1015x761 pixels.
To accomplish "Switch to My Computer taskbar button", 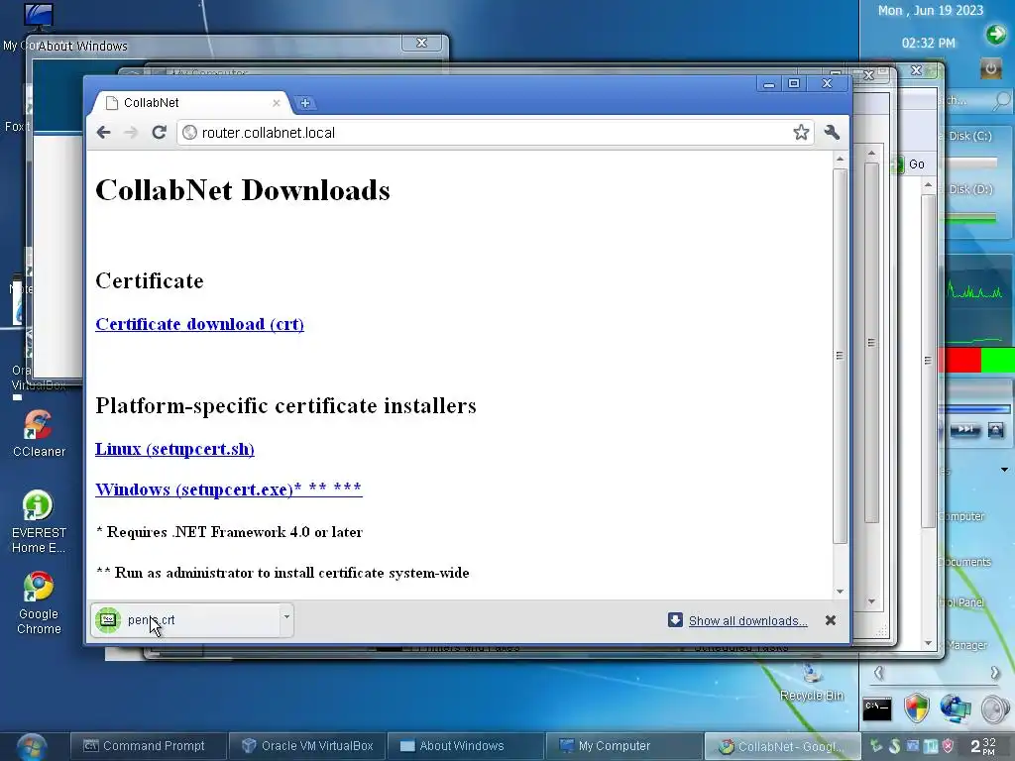I will coord(623,746).
